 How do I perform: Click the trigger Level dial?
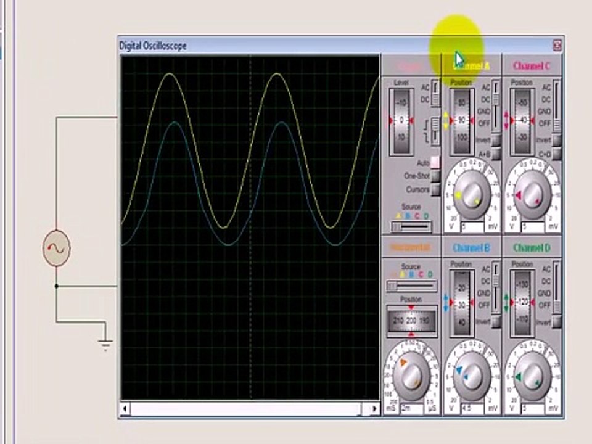click(401, 121)
